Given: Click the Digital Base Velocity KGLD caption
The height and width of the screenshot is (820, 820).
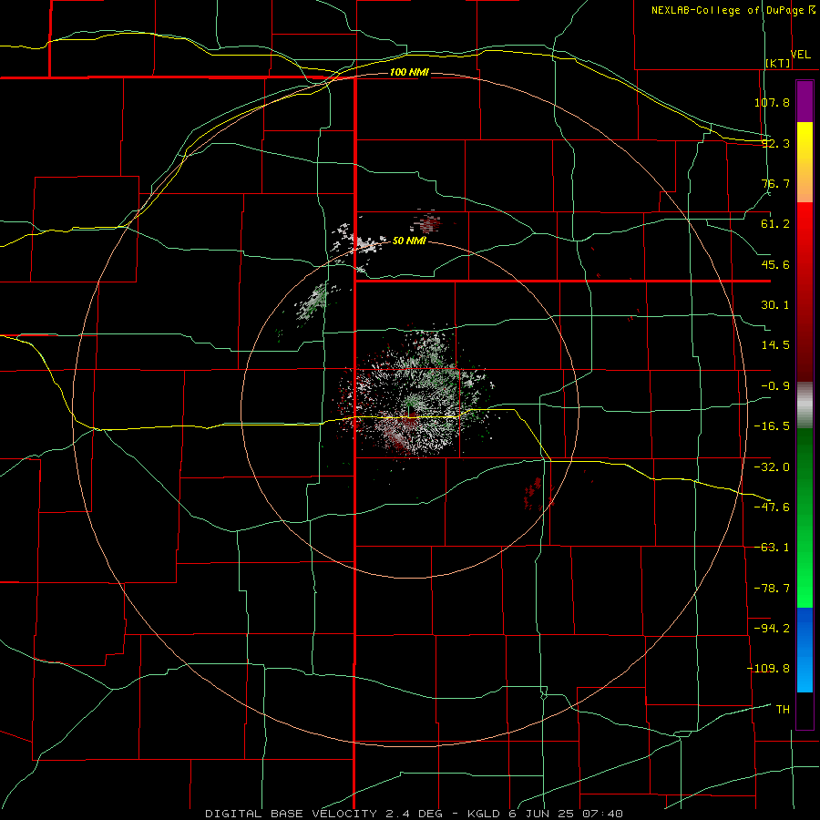Looking at the screenshot, I should coord(414,814).
